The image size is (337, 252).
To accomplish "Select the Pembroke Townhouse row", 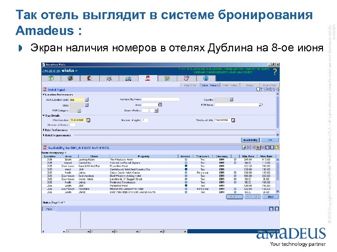I will click(x=159, y=182).
